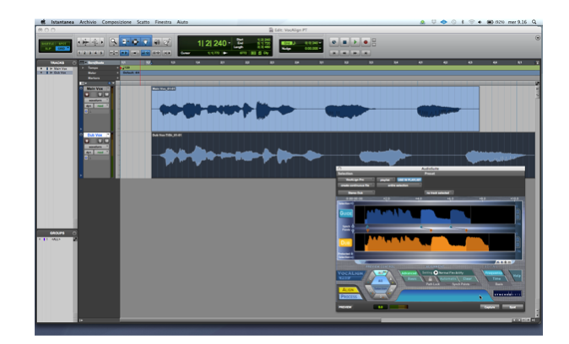Enable Basic alignment mode
This screenshot has width=569, height=344.
coord(412,279)
